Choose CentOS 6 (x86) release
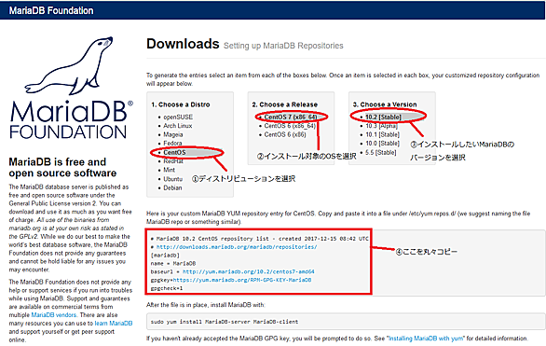The width and height of the screenshot is (546, 346). point(285,134)
